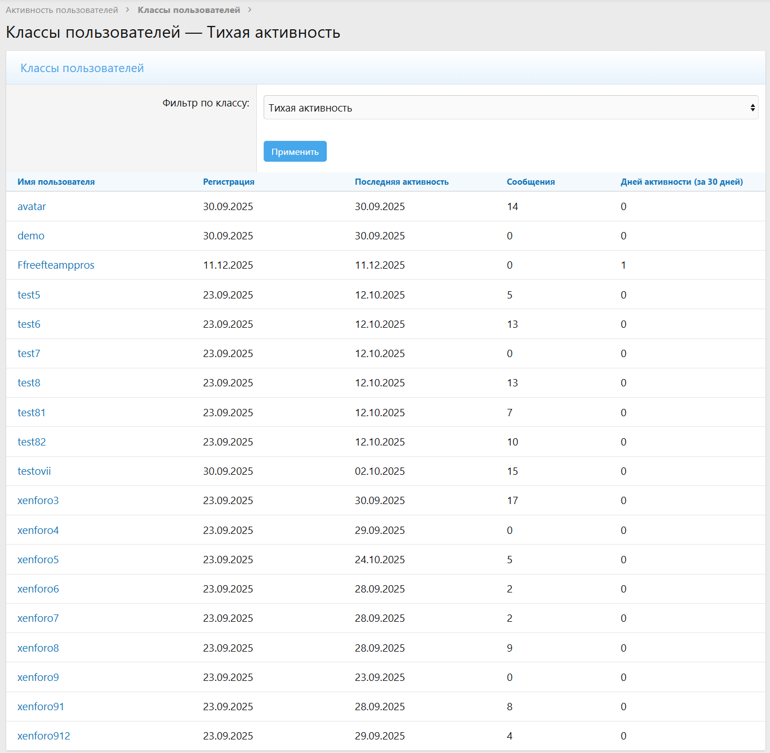The width and height of the screenshot is (770, 753).
Task: Click the Классы пользователей panel title
Action: pos(82,68)
